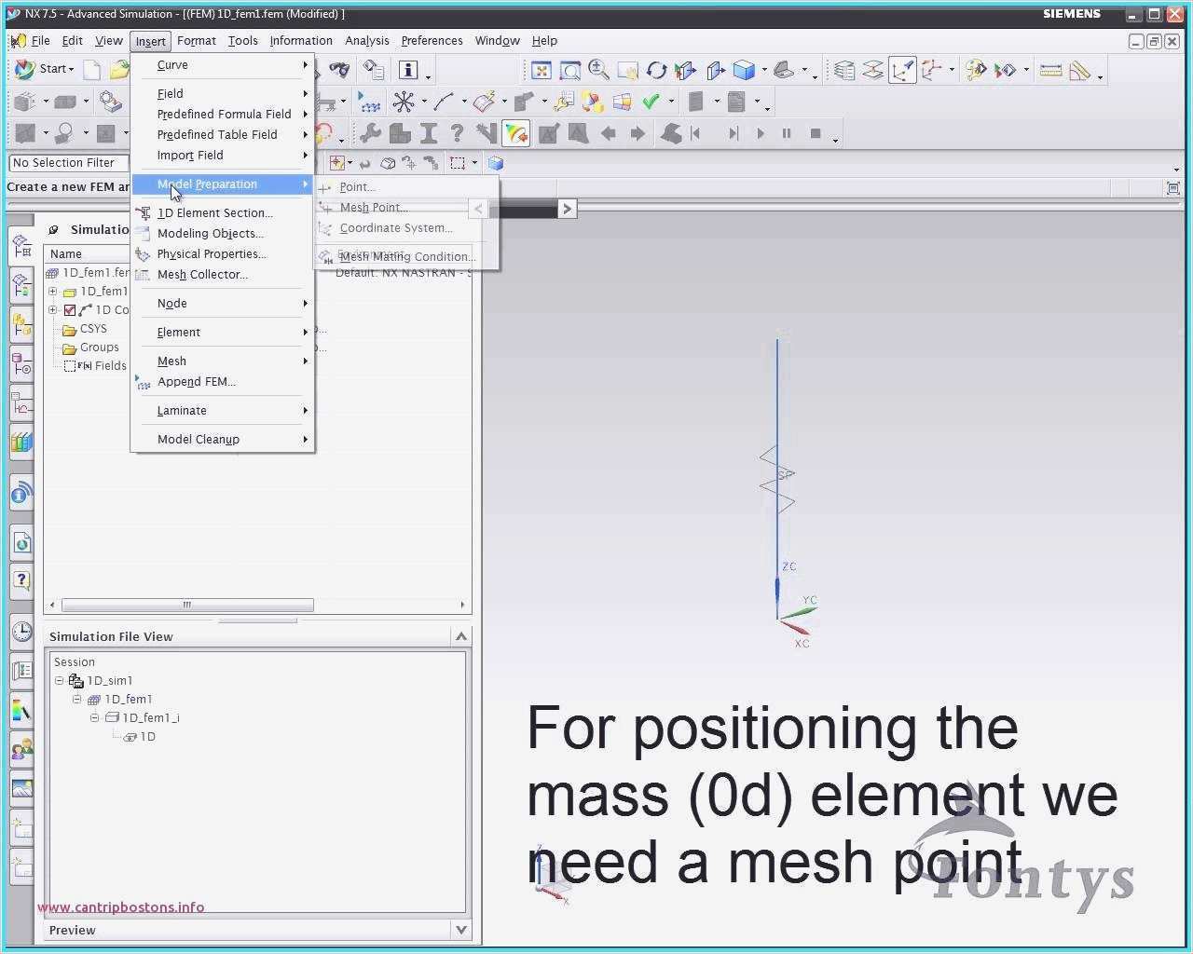Collapse the 1D_sim1 session node
The width and height of the screenshot is (1193, 954).
pyautogui.click(x=59, y=681)
